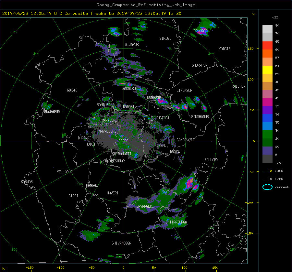Pick the dark gray -20 to 5 dBZ swatch
This screenshot has height=272, width=292.
(x=267, y=159)
